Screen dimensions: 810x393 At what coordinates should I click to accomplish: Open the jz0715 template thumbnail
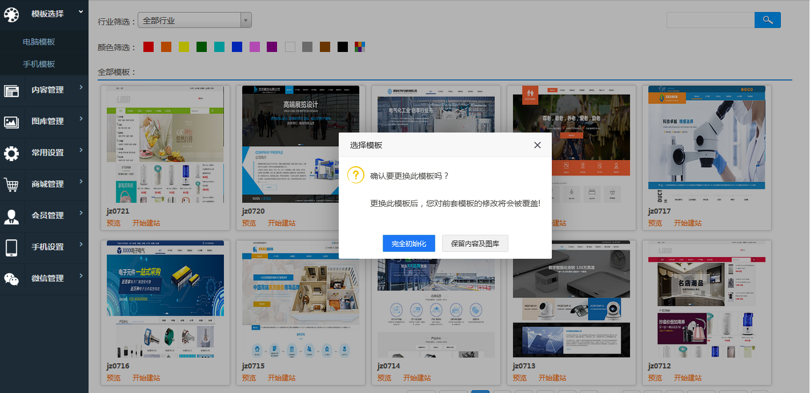tap(300, 299)
